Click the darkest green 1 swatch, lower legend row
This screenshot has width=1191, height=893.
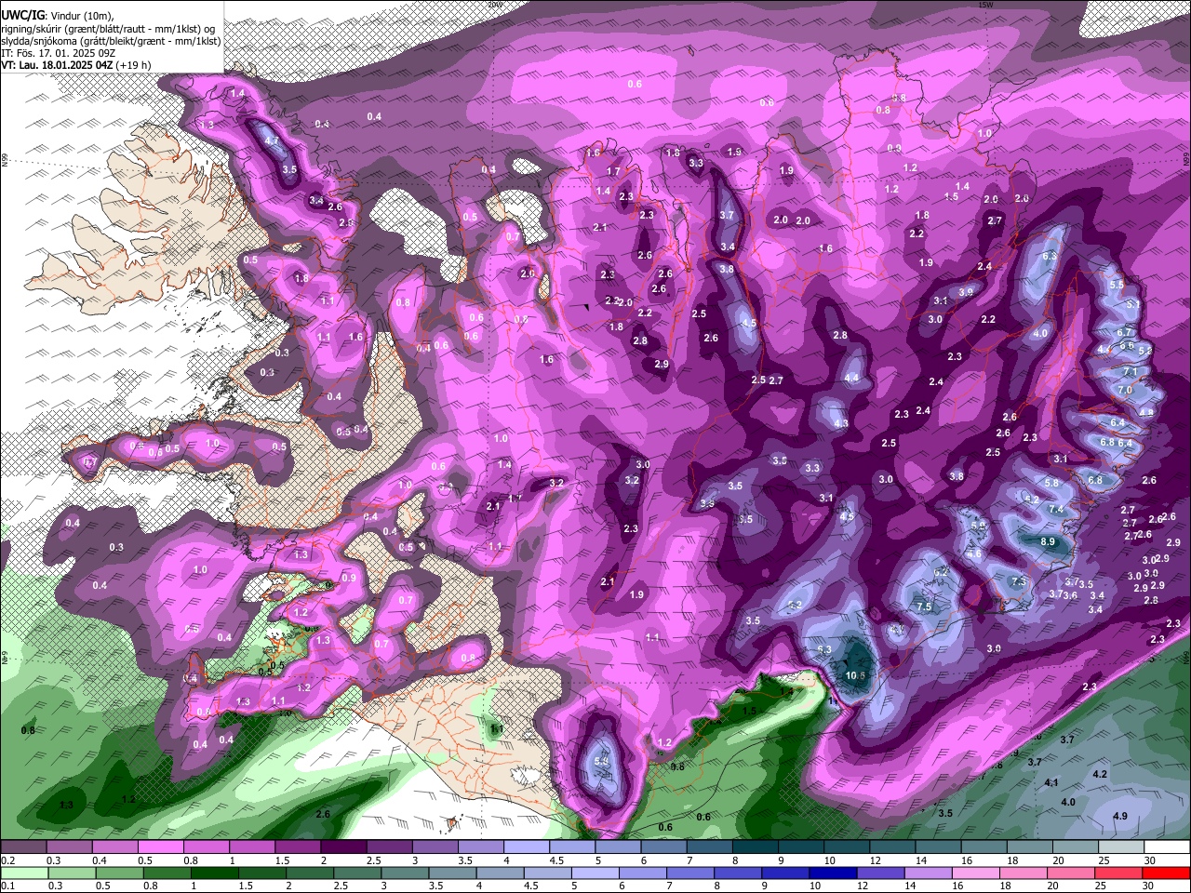coord(215,873)
